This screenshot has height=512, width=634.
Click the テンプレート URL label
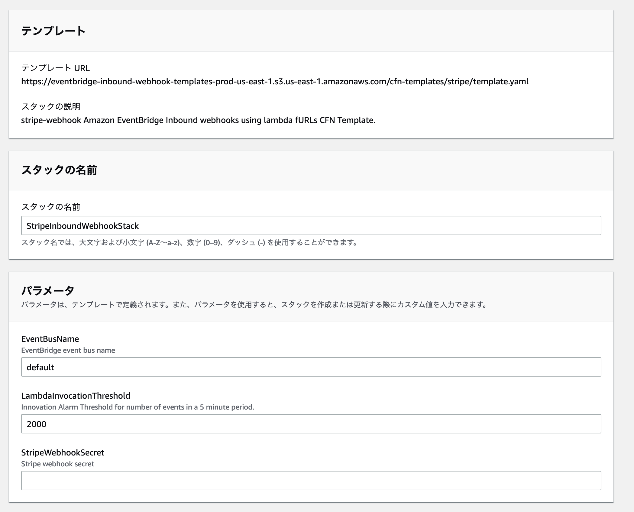tap(55, 68)
